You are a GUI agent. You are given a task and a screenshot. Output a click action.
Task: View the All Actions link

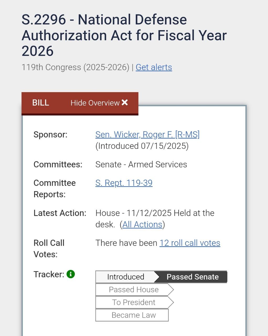(142, 224)
